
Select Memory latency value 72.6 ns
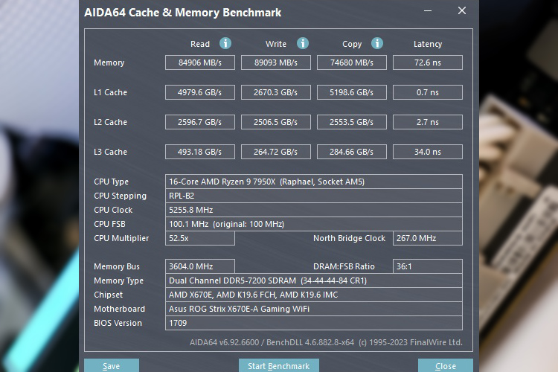pos(427,62)
